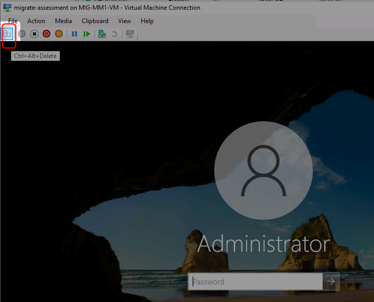Viewport: 374px width, 302px height.
Task: Reset the VM using green play icon
Action: [x=87, y=34]
